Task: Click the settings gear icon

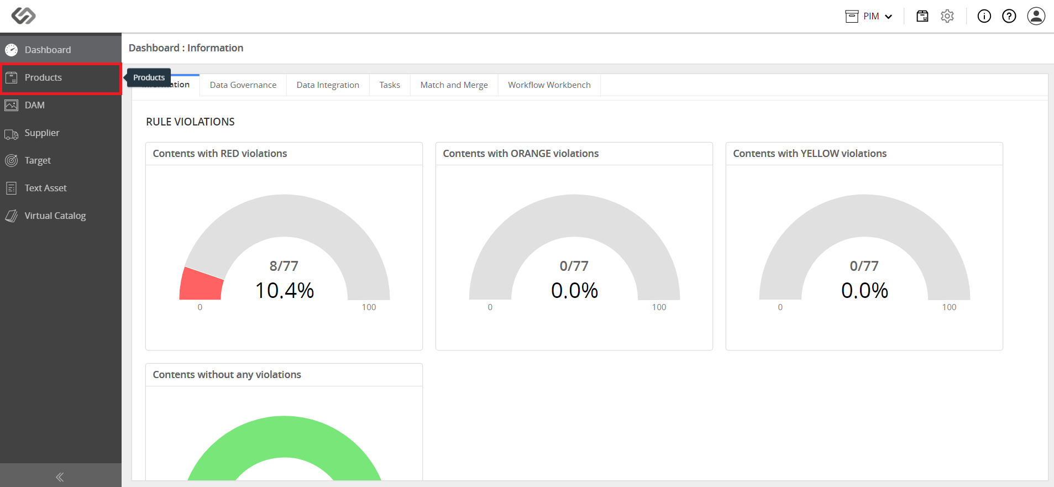Action: (947, 16)
